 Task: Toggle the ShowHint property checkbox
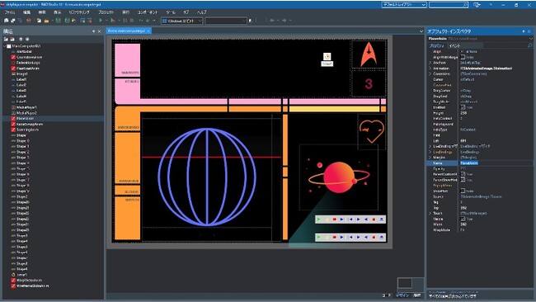(463, 191)
